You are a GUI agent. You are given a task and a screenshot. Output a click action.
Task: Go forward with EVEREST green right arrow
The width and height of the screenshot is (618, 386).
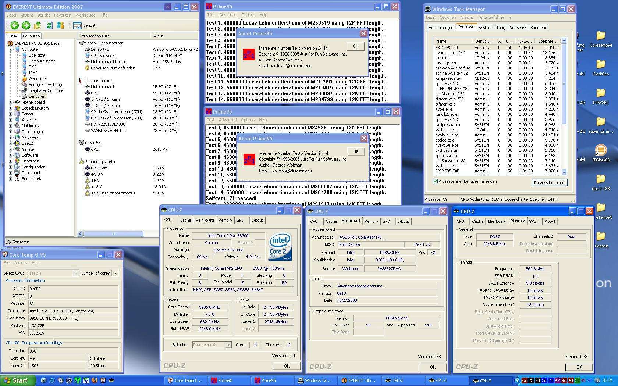click(26, 25)
